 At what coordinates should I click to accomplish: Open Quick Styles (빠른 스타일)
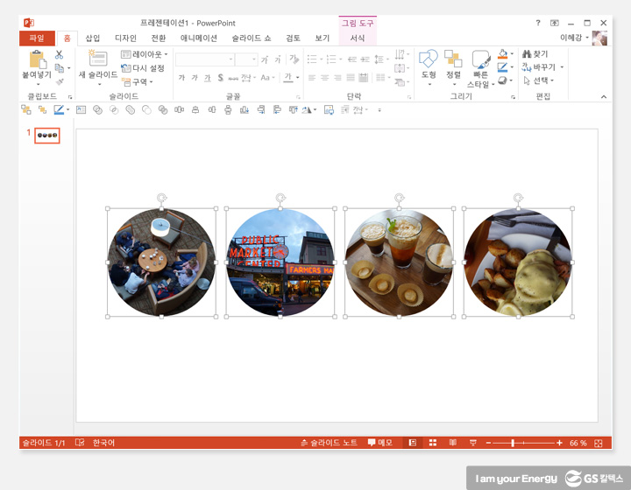(x=481, y=59)
